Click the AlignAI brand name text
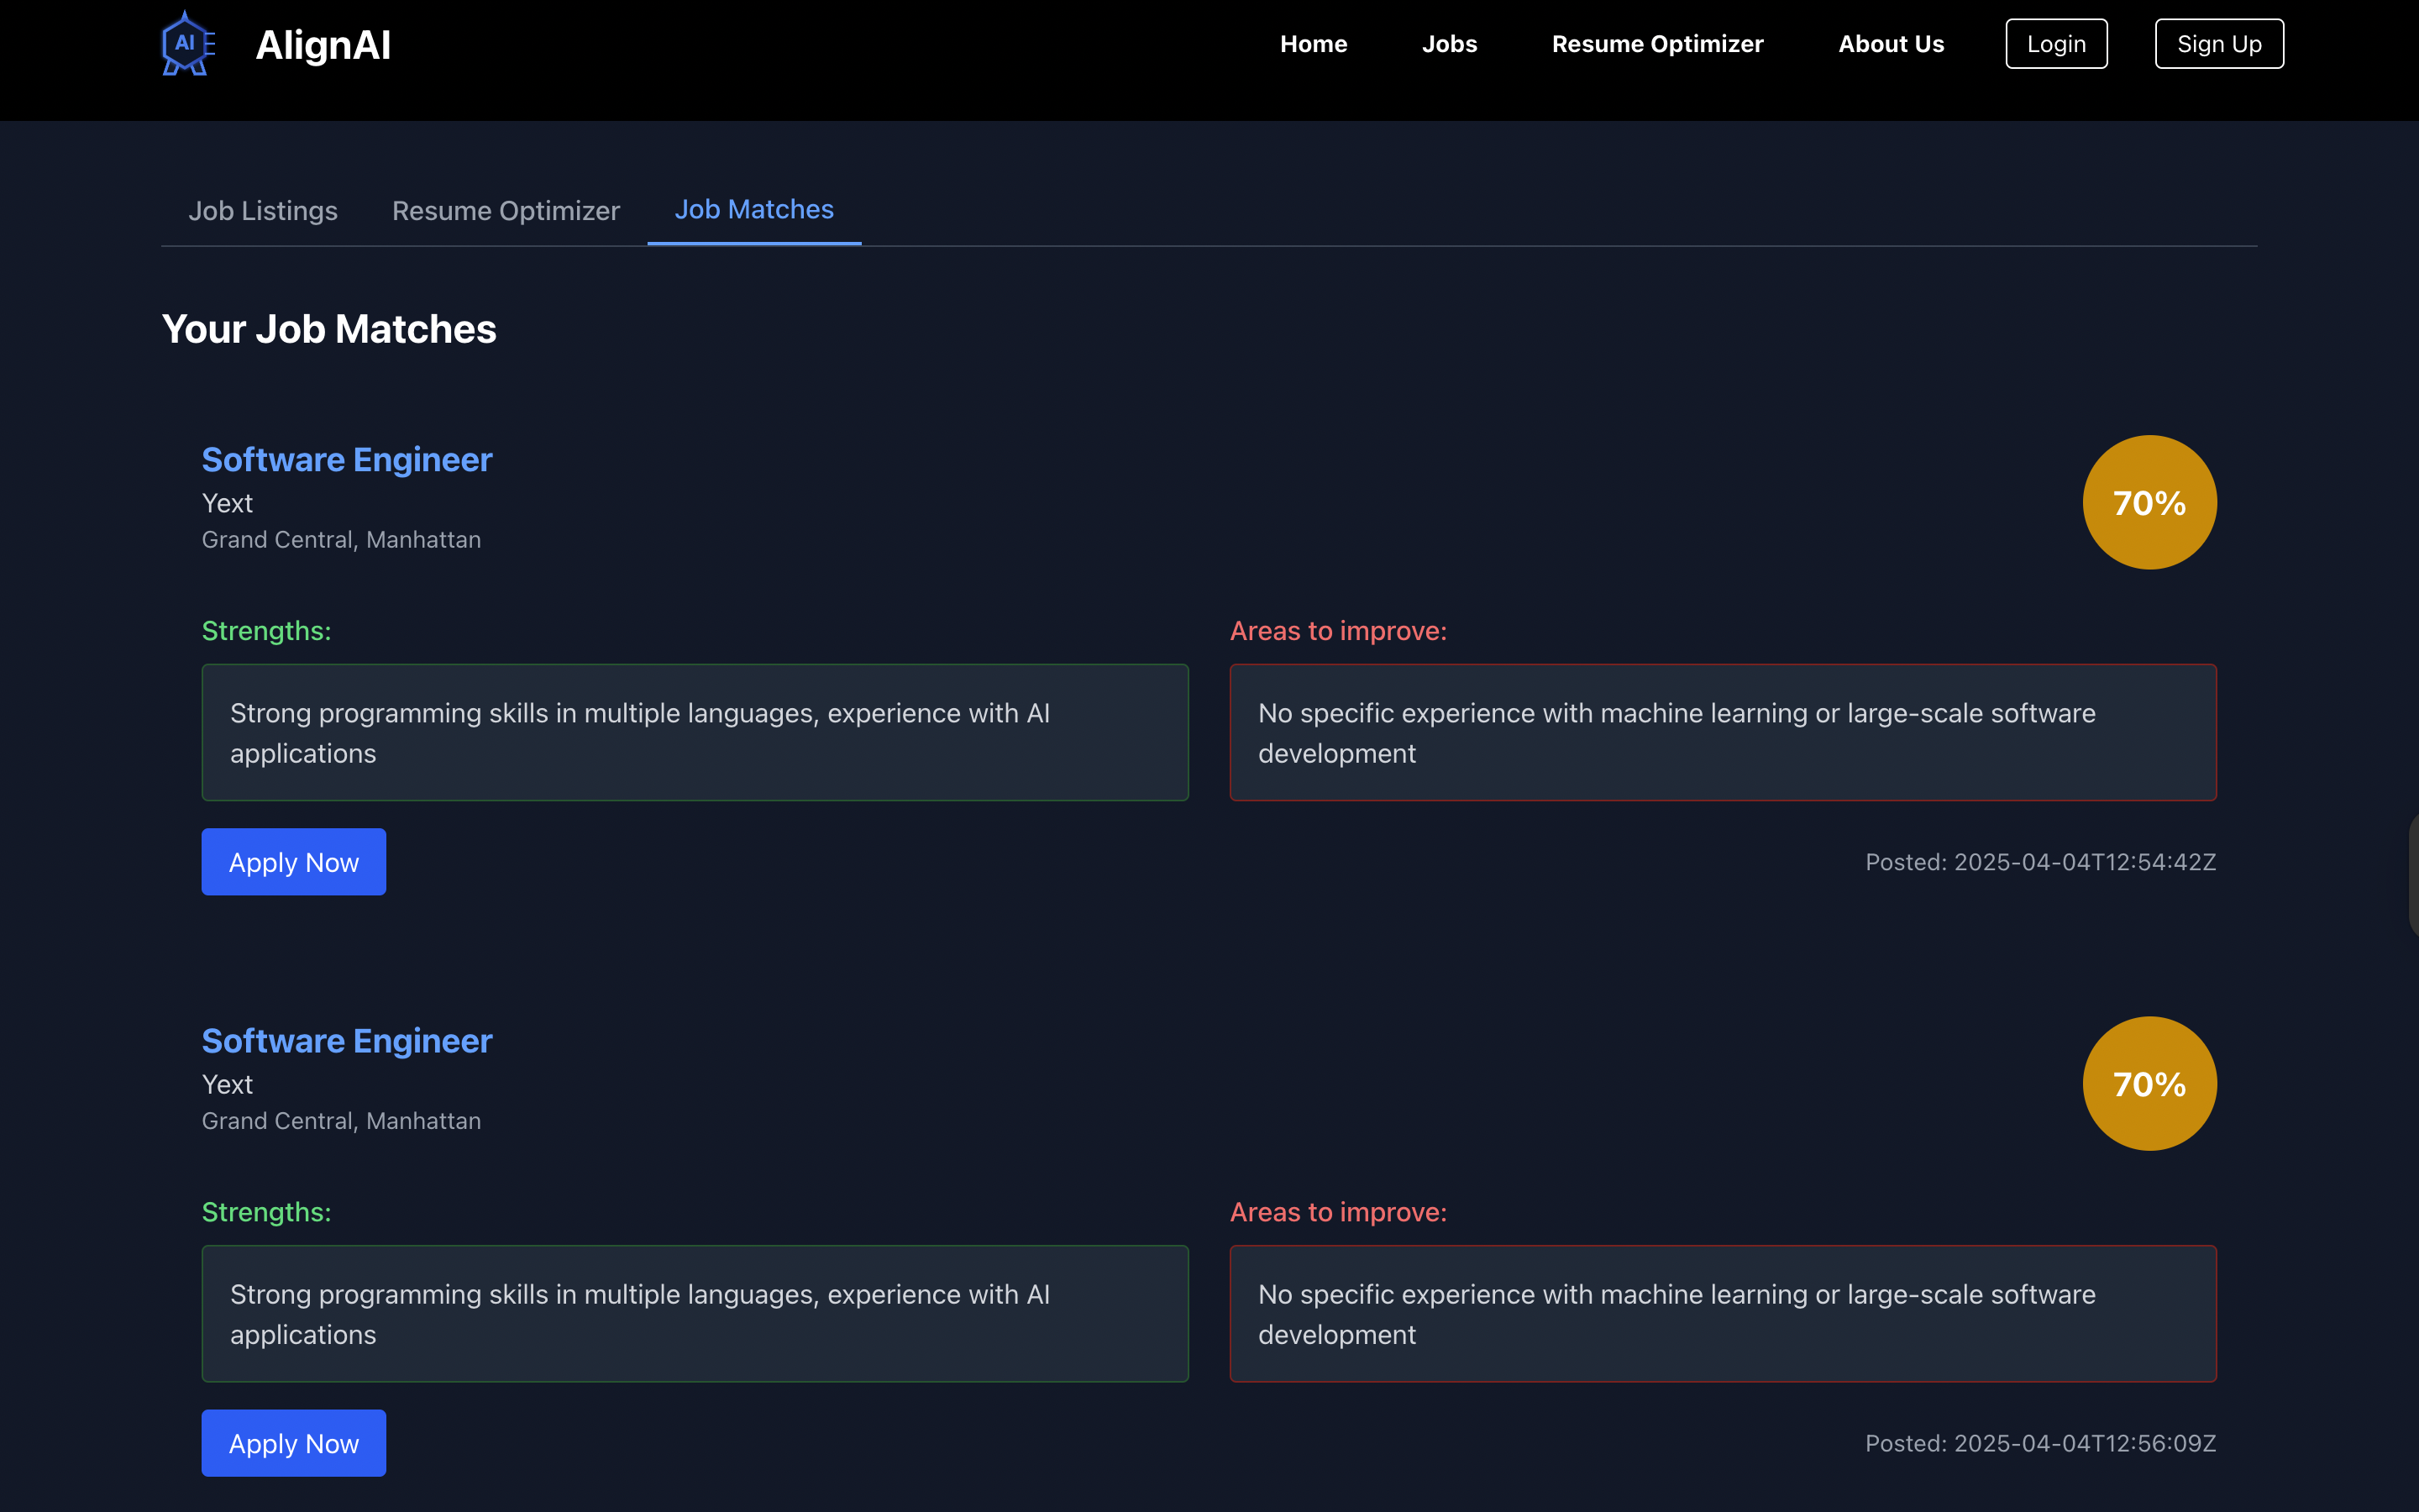Image resolution: width=2419 pixels, height=1512 pixels. (x=323, y=45)
